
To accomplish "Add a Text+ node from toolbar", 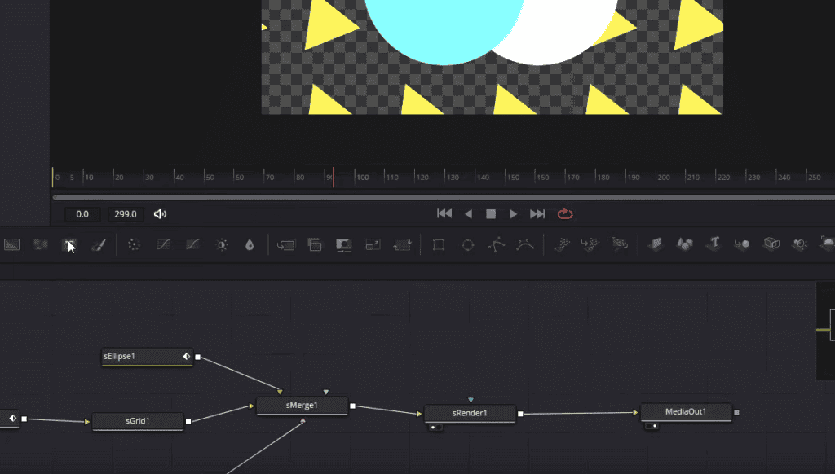I will [x=69, y=244].
